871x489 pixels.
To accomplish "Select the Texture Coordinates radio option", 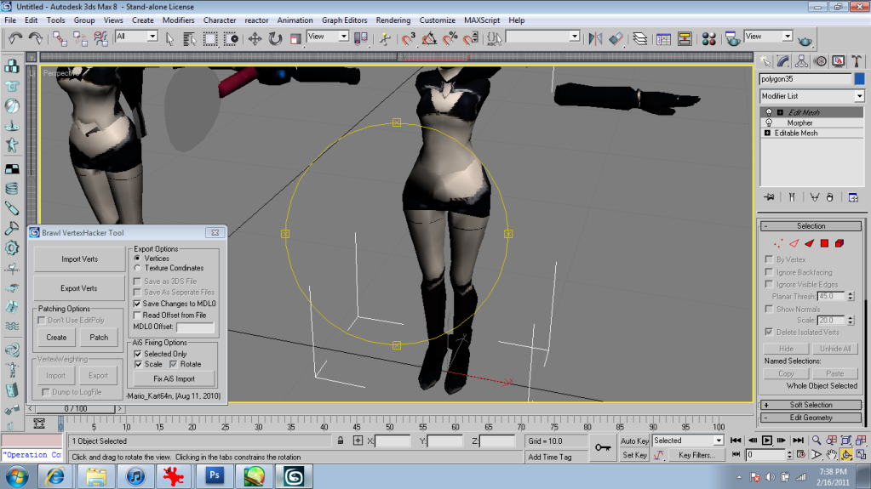I will [x=137, y=268].
